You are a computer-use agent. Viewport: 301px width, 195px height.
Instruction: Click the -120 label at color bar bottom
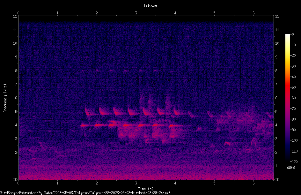click(294, 161)
